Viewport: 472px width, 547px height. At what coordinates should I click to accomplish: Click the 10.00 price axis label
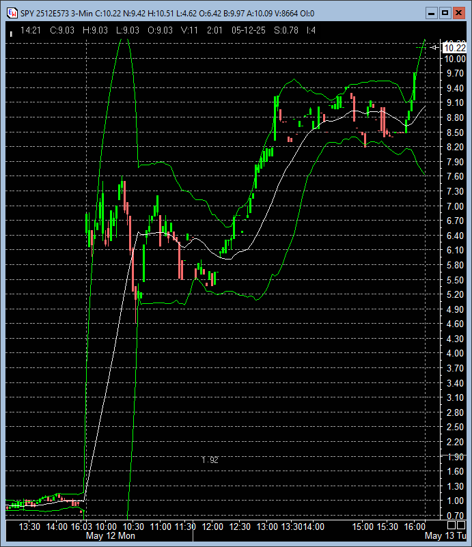455,59
